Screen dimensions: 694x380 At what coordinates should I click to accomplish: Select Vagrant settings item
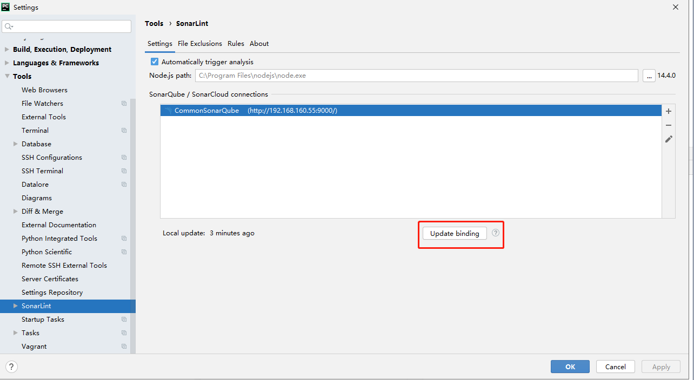(34, 347)
